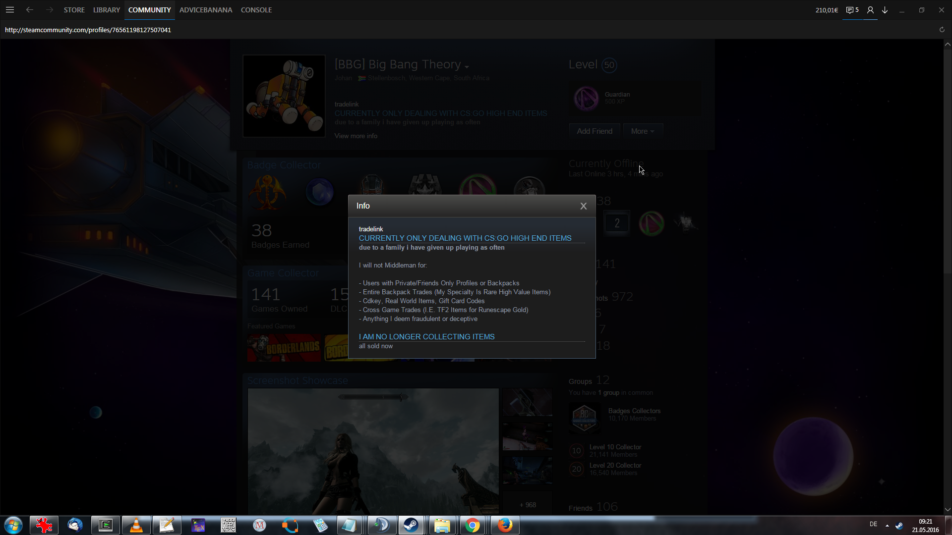Viewport: 952px width, 535px height.
Task: Open the Windows Start button
Action: tap(13, 525)
